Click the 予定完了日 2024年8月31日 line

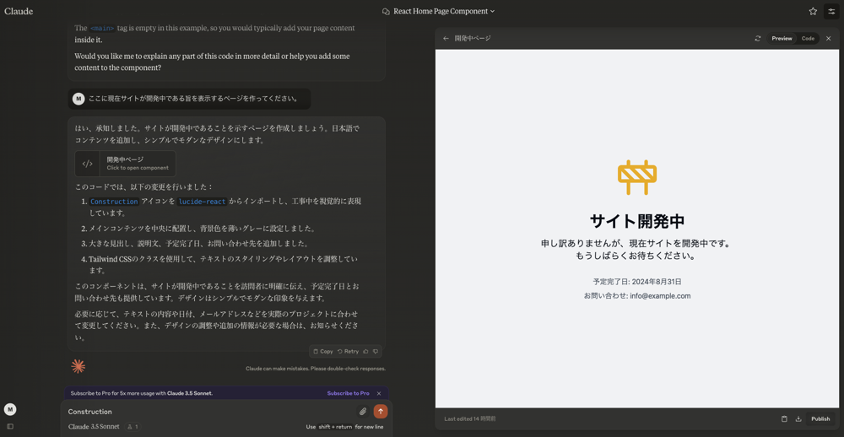coord(636,282)
